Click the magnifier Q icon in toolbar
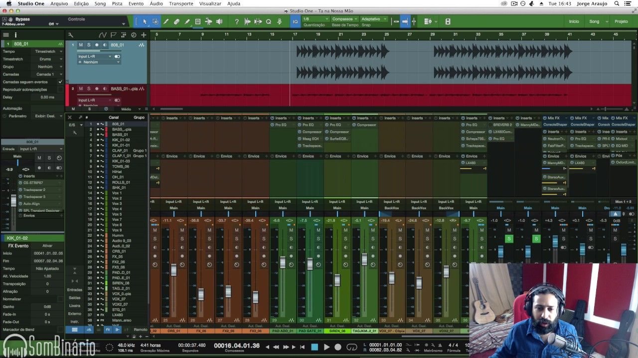 point(269,21)
